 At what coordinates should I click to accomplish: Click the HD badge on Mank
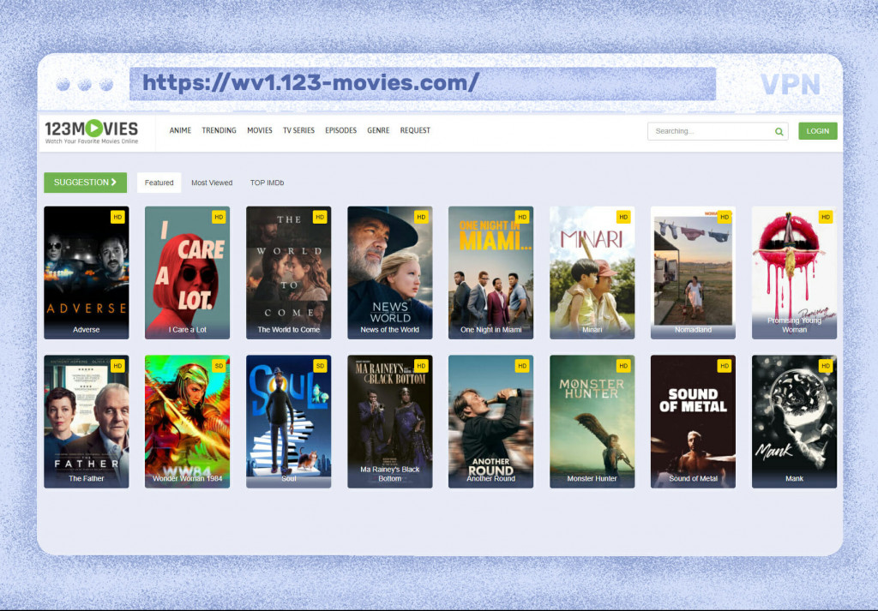[x=826, y=366]
